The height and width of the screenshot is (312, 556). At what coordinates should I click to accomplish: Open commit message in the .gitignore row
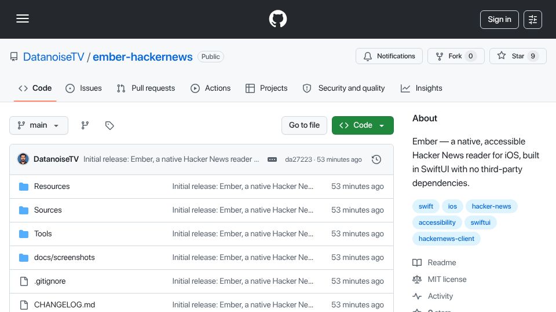pyautogui.click(x=243, y=281)
